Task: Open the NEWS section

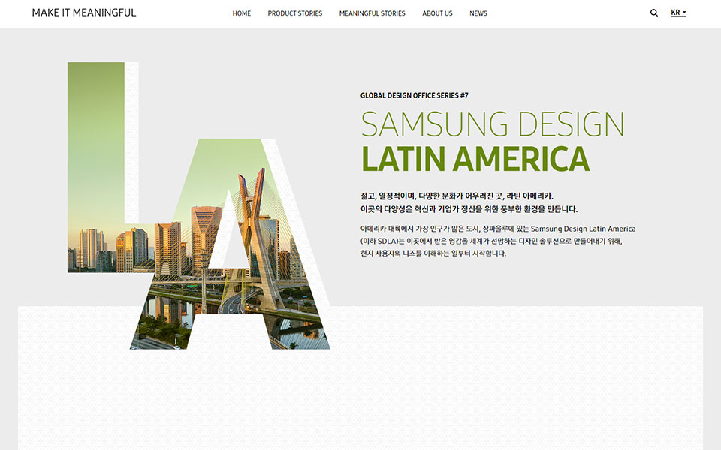Action: click(x=478, y=13)
